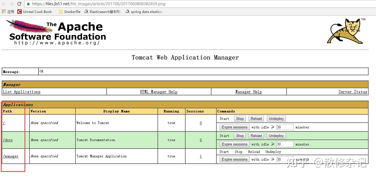The width and height of the screenshot is (376, 178).
Task: Expire sessions for Tomcat Documentation
Action: pos(235,144)
